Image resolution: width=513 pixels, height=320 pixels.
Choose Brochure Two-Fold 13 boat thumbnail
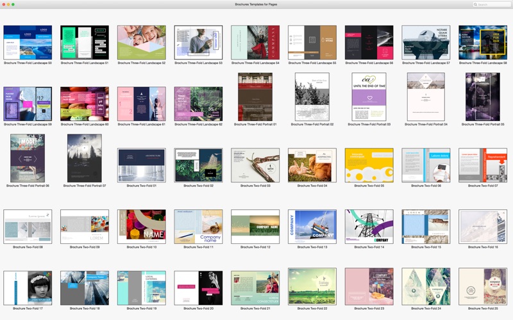coord(312,227)
